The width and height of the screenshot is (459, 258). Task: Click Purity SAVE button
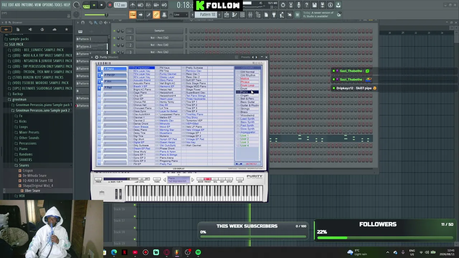coord(240,179)
